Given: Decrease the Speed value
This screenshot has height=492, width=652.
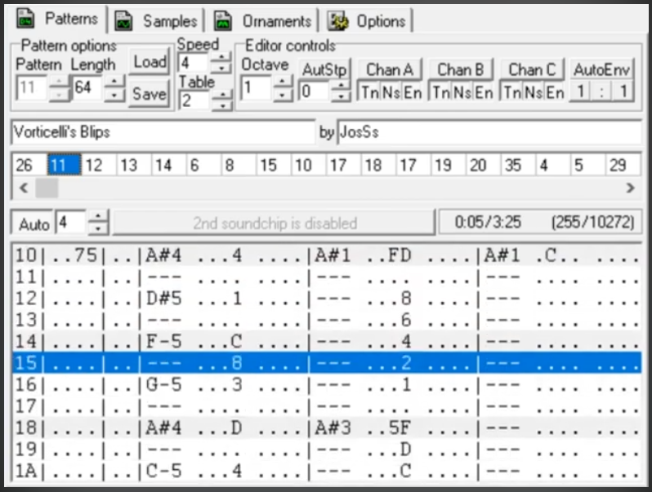Looking at the screenshot, I should click(222, 68).
